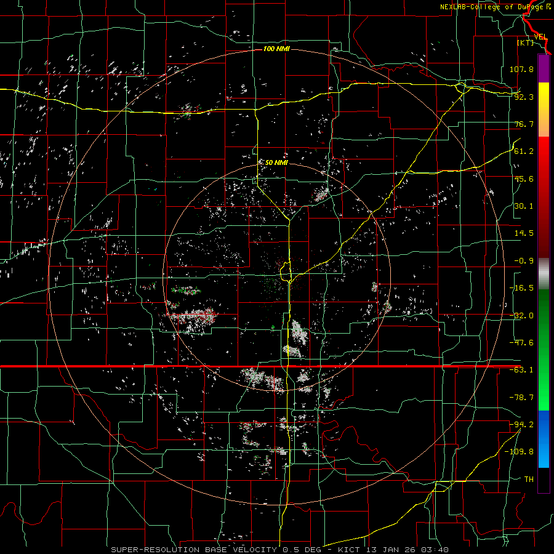Screen dimensions: 554x554
Task: Click the 30.1 velocity scale value
Action: 524,206
